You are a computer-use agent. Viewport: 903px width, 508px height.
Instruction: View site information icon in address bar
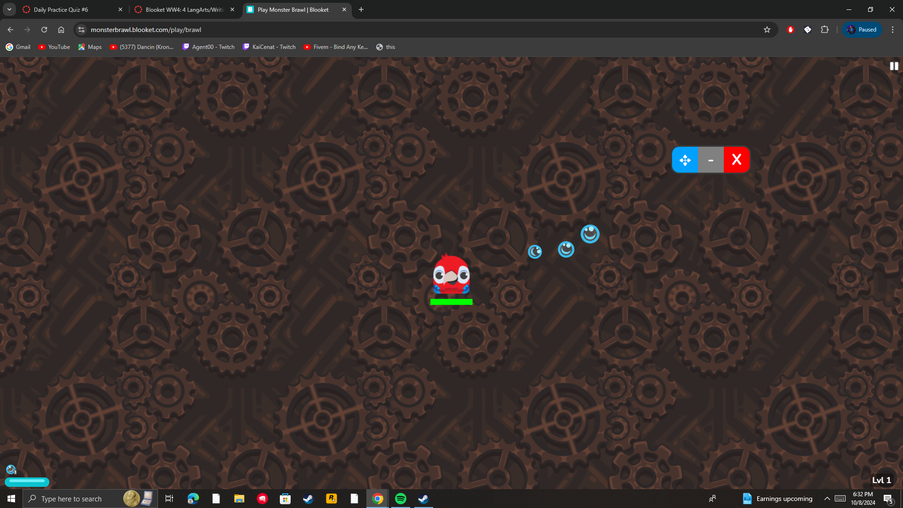pos(81,30)
